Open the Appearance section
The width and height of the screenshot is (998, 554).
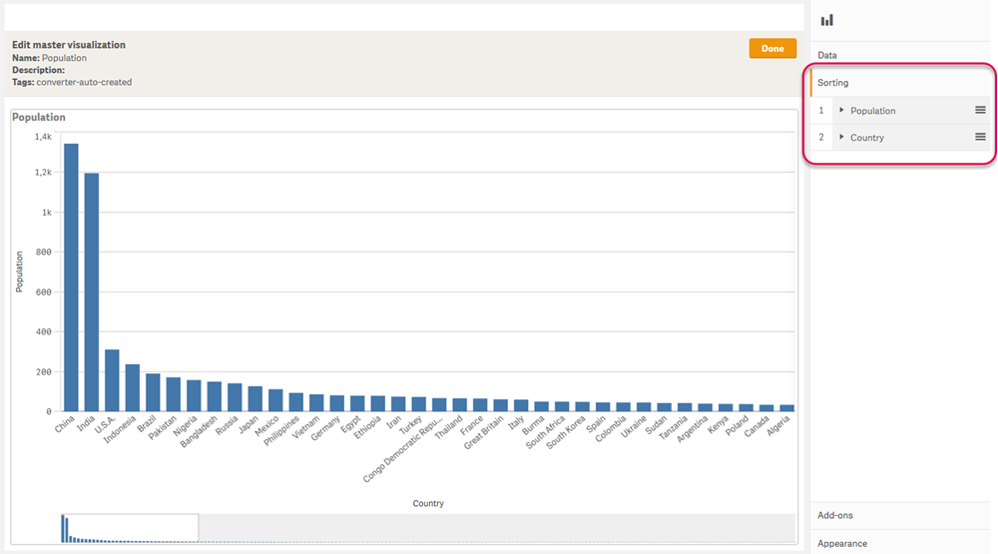coord(900,543)
